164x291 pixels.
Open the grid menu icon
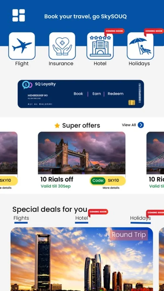tap(18, 16)
